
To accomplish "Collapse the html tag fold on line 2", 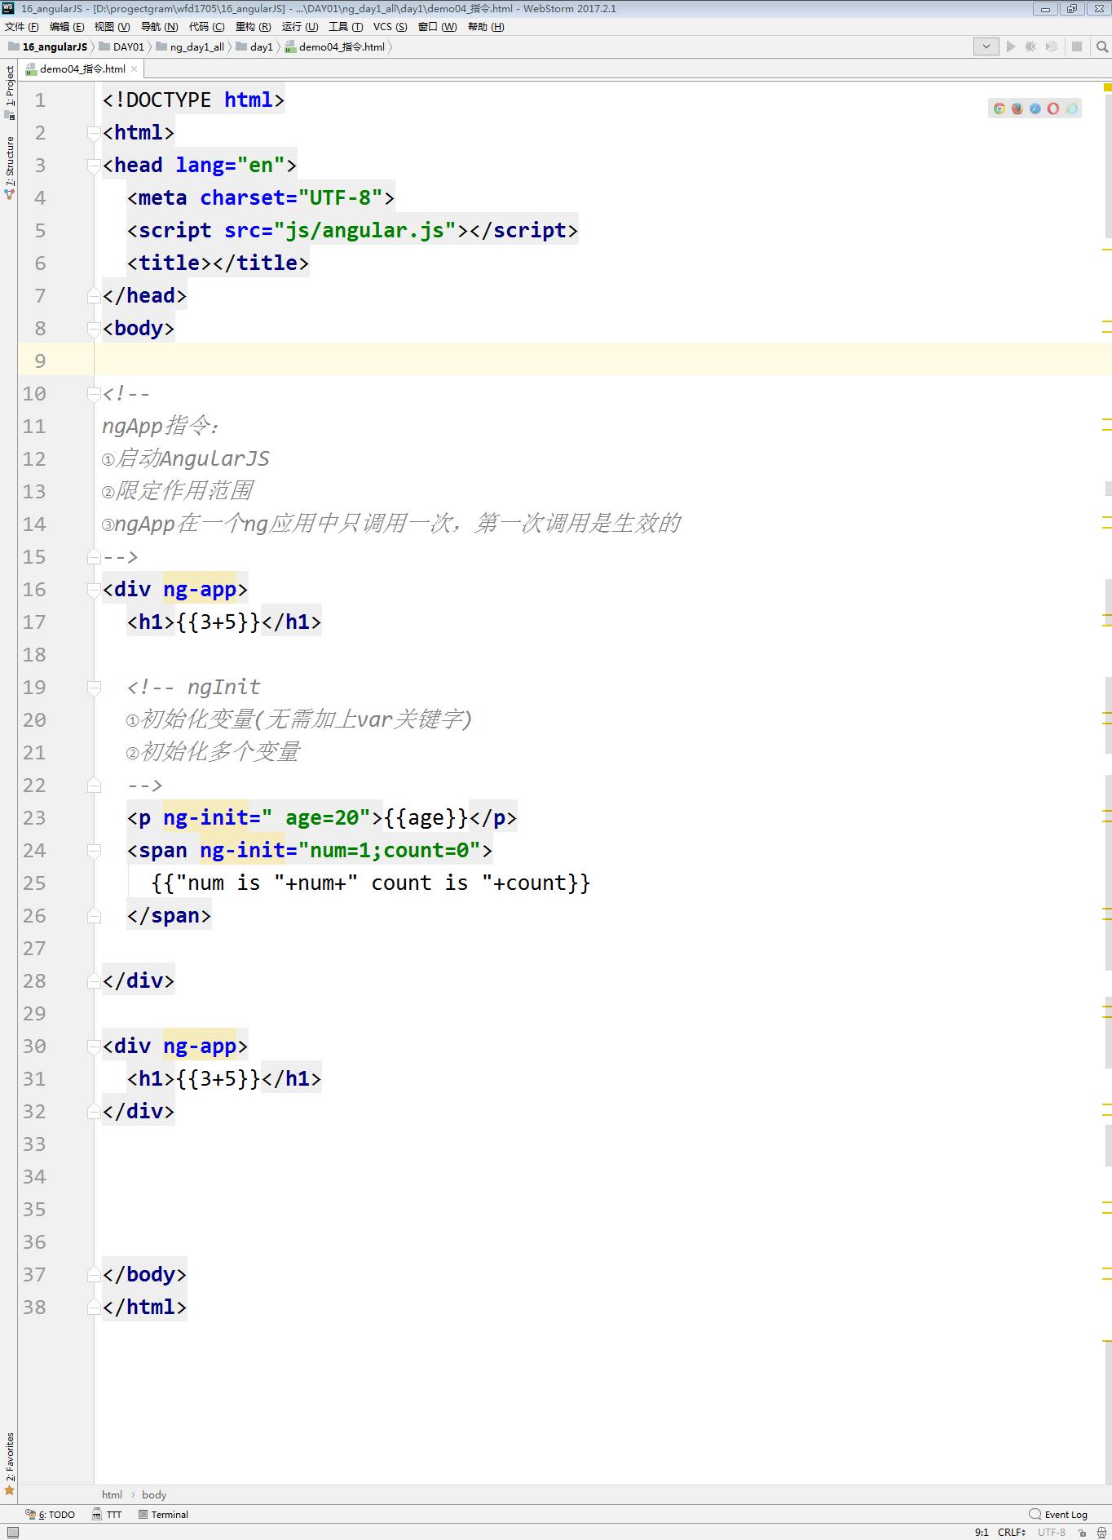I will point(94,133).
